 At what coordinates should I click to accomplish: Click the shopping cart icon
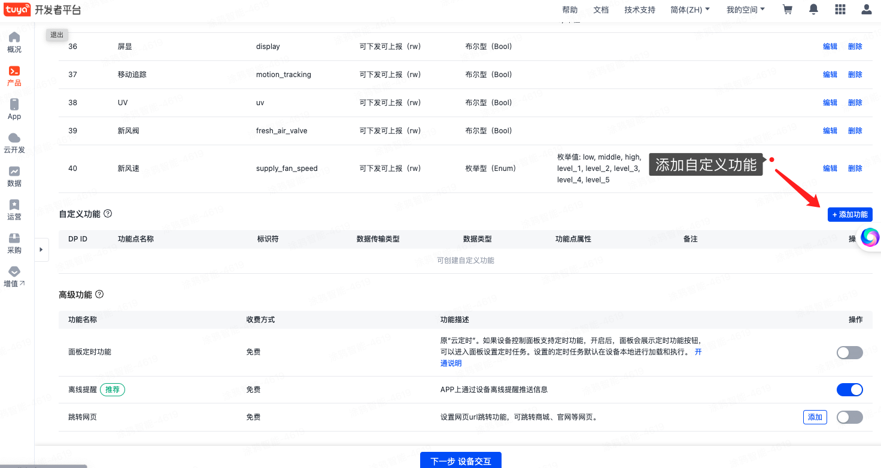[788, 10]
